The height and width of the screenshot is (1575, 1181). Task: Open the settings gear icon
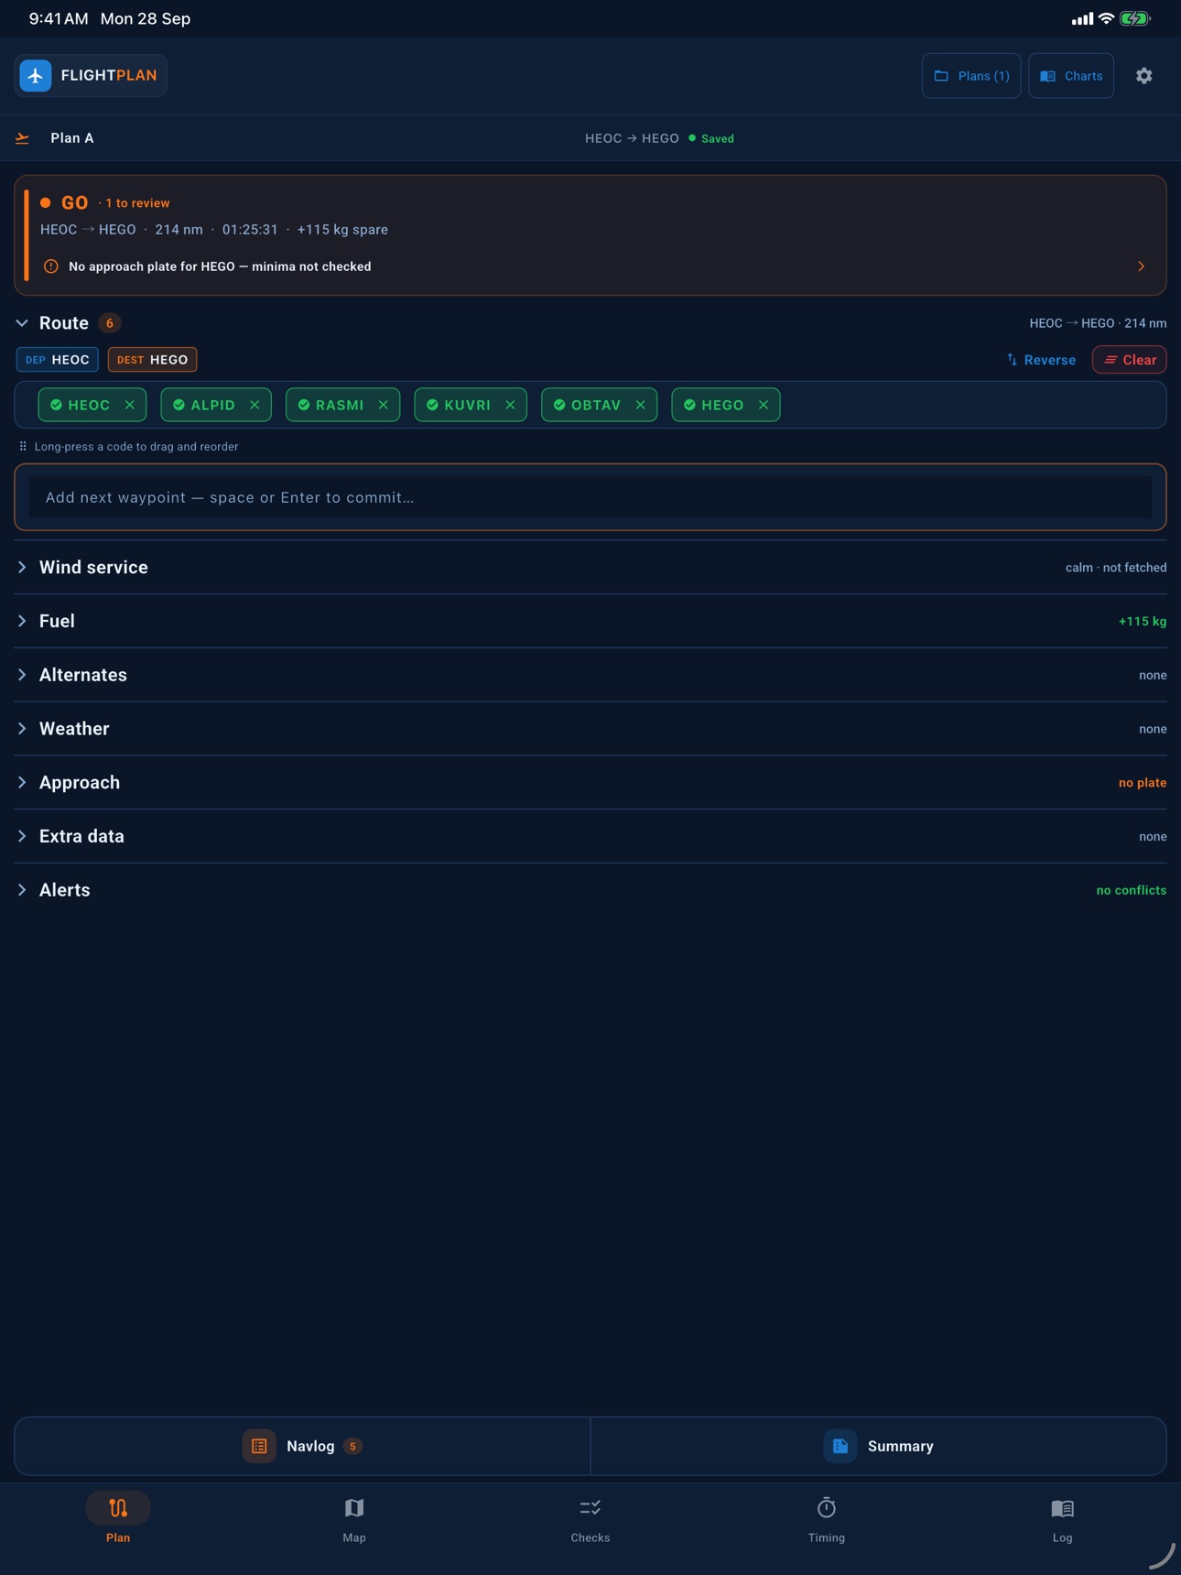click(x=1143, y=76)
